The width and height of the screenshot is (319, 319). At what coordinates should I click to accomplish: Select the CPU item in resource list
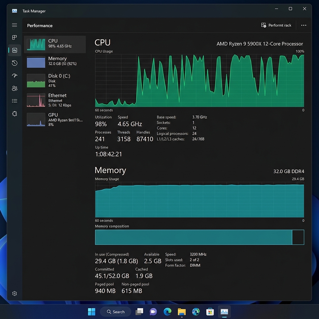point(55,44)
